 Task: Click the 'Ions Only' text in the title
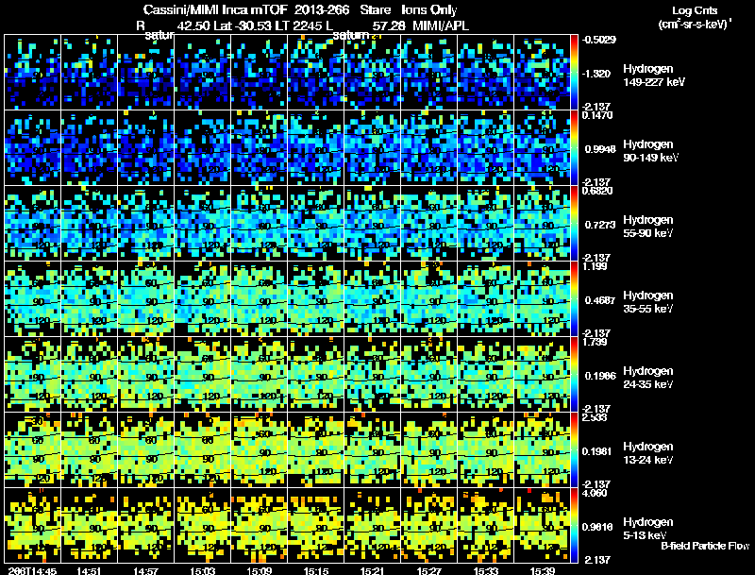pos(429,9)
